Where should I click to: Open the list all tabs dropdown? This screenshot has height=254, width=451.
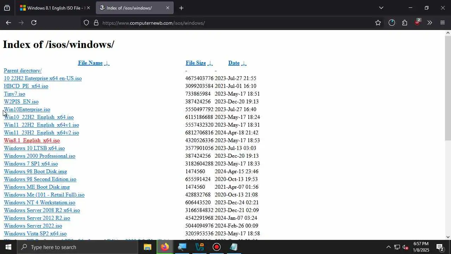click(x=381, y=8)
